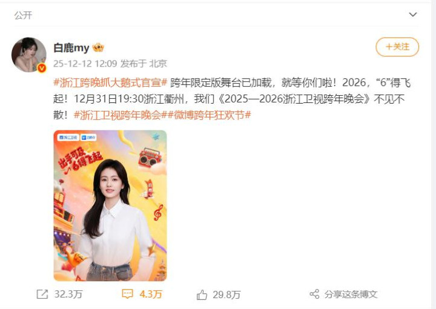Viewport: 436px width, 309px height.
Task: Click the 32.3万 repost count
Action: click(68, 294)
